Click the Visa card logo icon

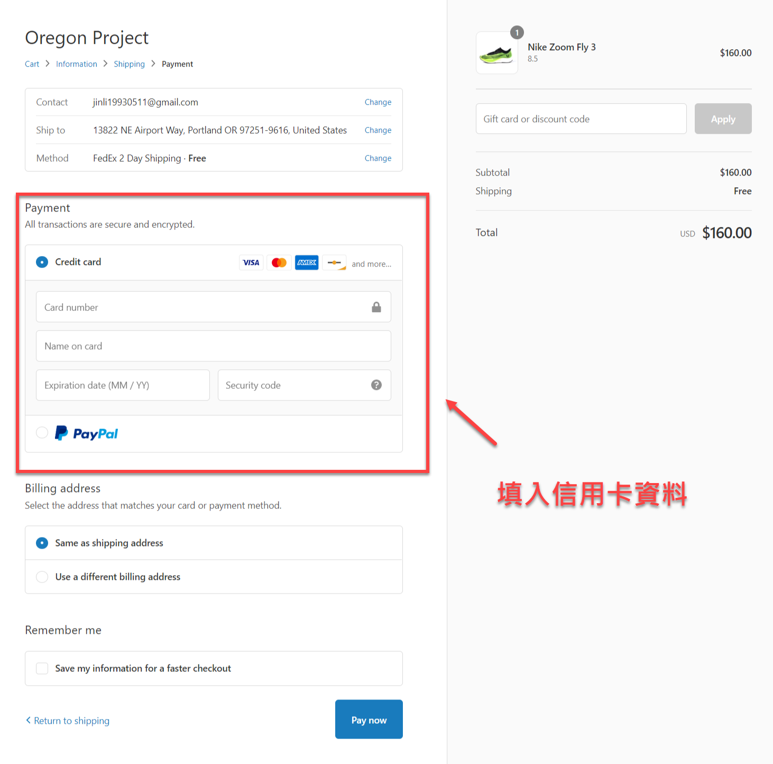(x=251, y=262)
